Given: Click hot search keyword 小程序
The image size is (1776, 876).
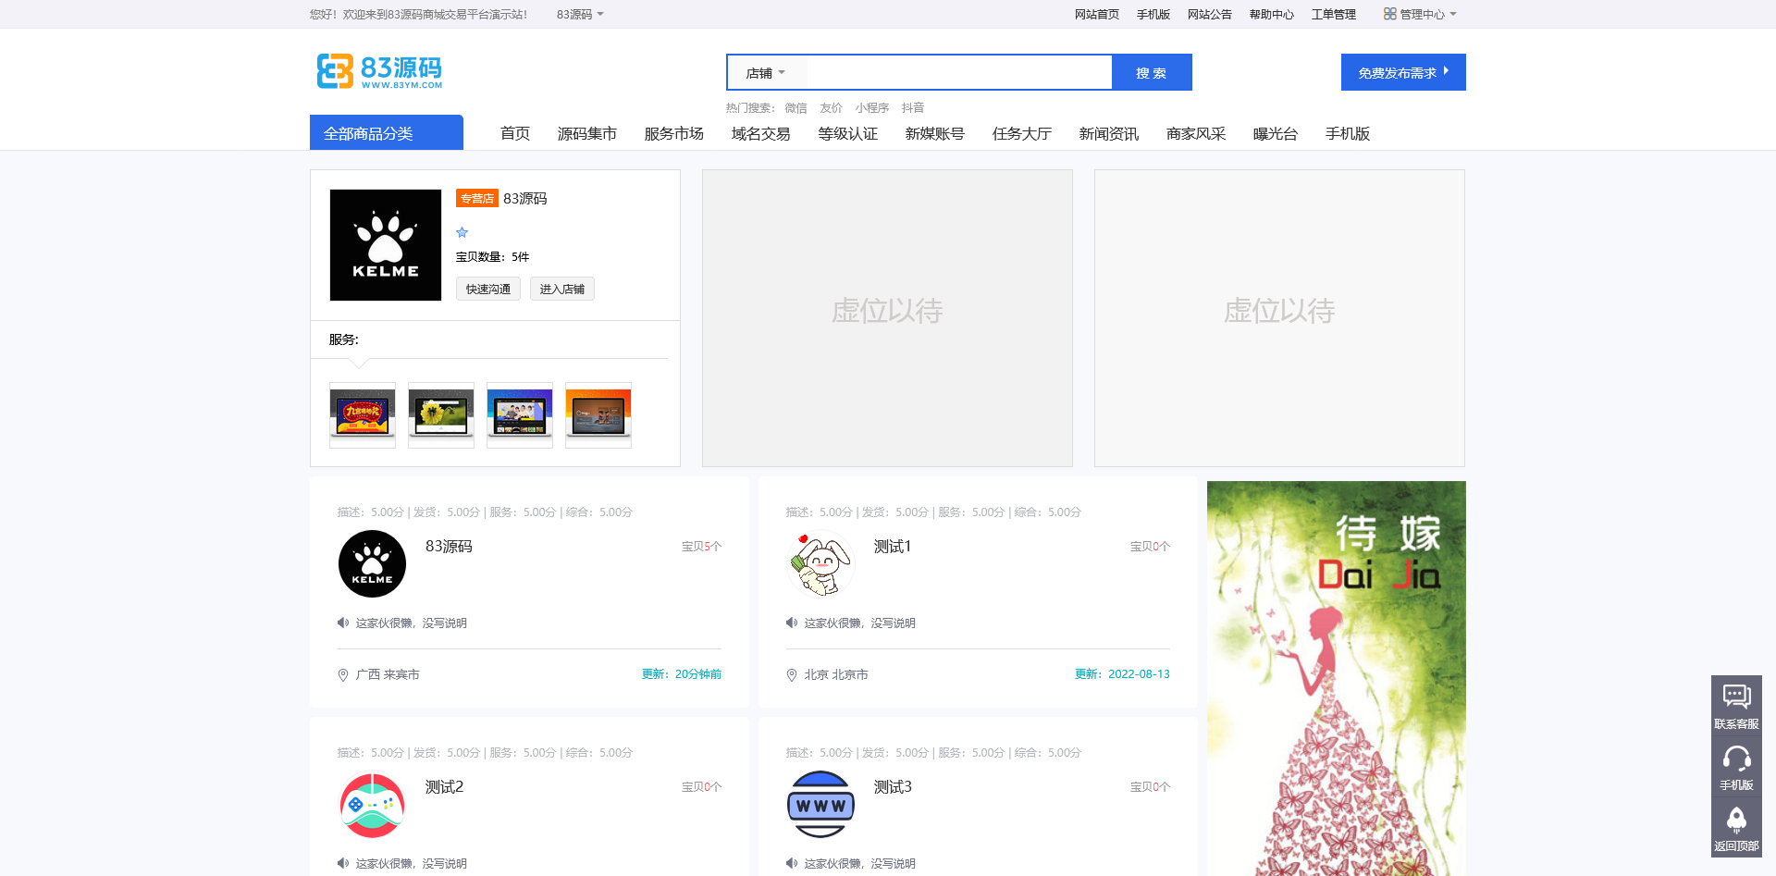Looking at the screenshot, I should click(872, 107).
